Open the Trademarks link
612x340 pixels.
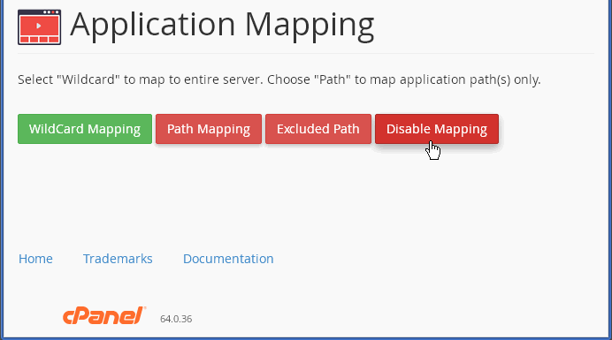(118, 259)
